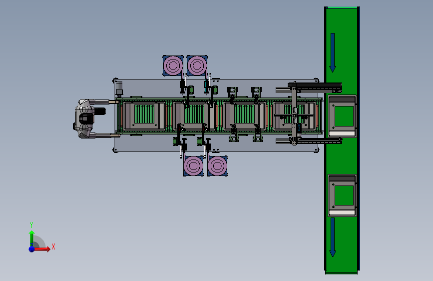Click the Y label of the triad
This screenshot has width=433, height=281.
pyautogui.click(x=31, y=225)
